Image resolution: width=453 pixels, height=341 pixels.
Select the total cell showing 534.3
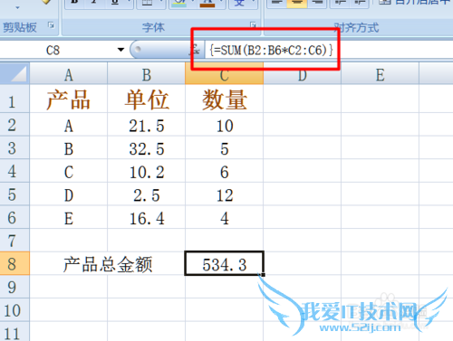pos(224,263)
